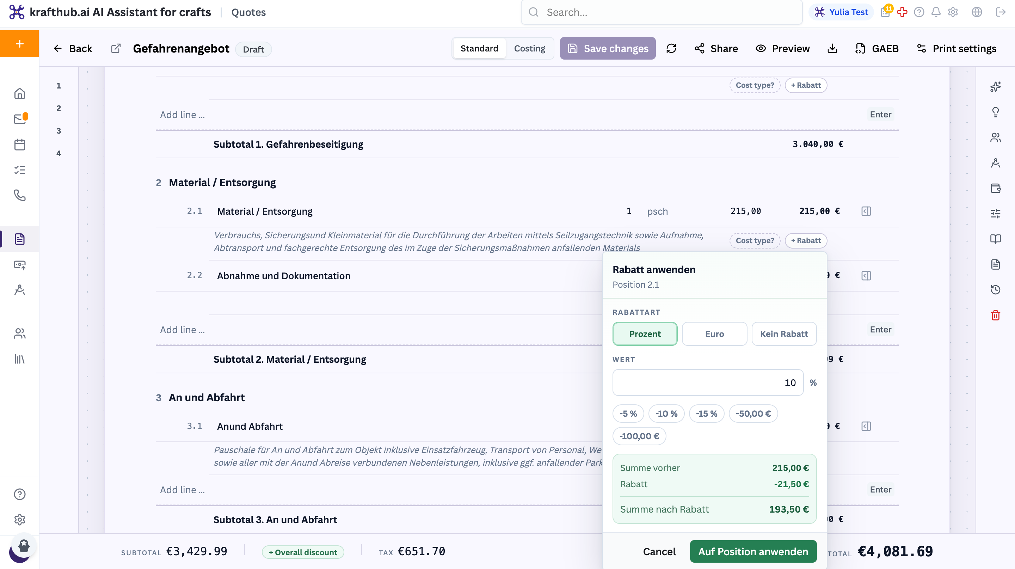
Task: Open the GAEB export option
Action: (x=877, y=48)
